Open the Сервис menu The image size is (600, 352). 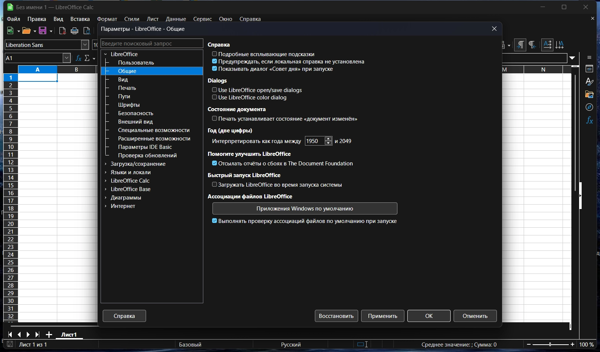click(x=202, y=19)
